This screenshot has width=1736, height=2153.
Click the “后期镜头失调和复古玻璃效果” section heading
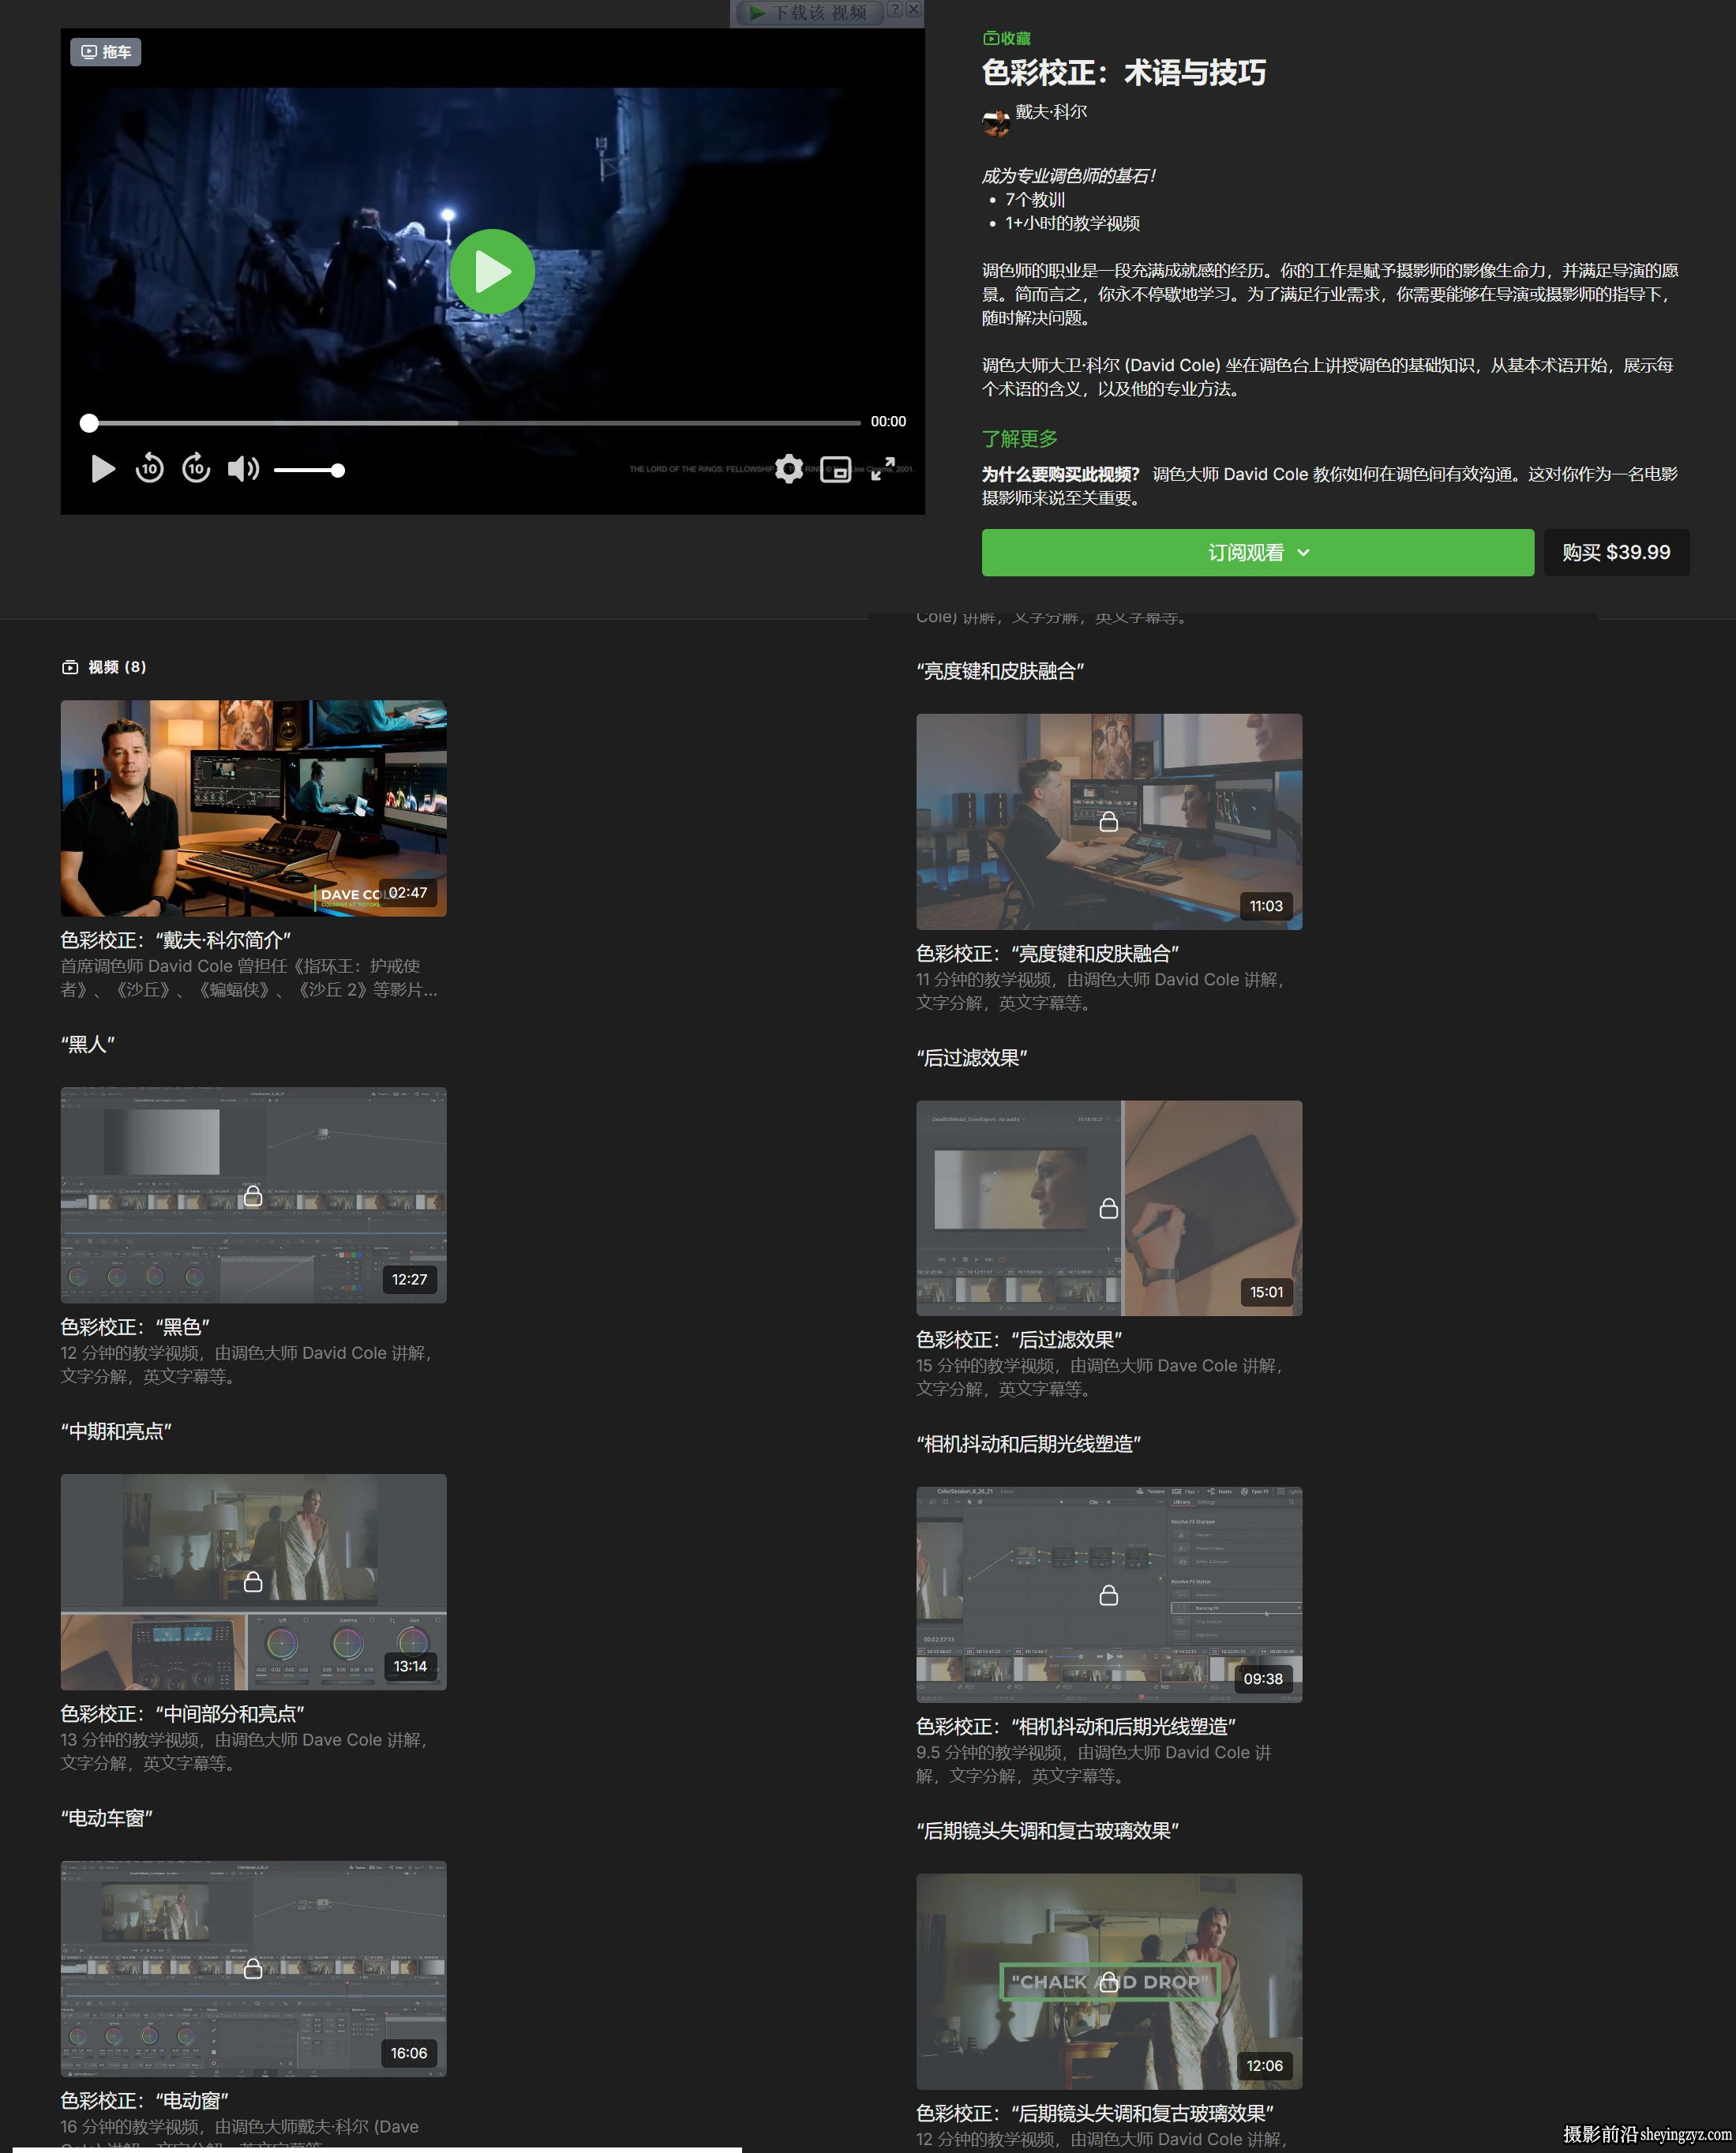pyautogui.click(x=1048, y=1831)
